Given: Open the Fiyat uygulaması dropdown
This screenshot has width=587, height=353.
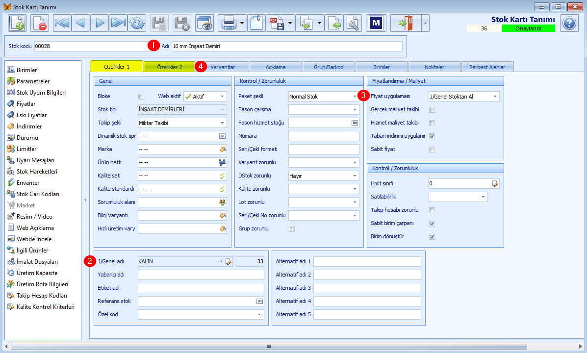Looking at the screenshot, I should point(495,96).
